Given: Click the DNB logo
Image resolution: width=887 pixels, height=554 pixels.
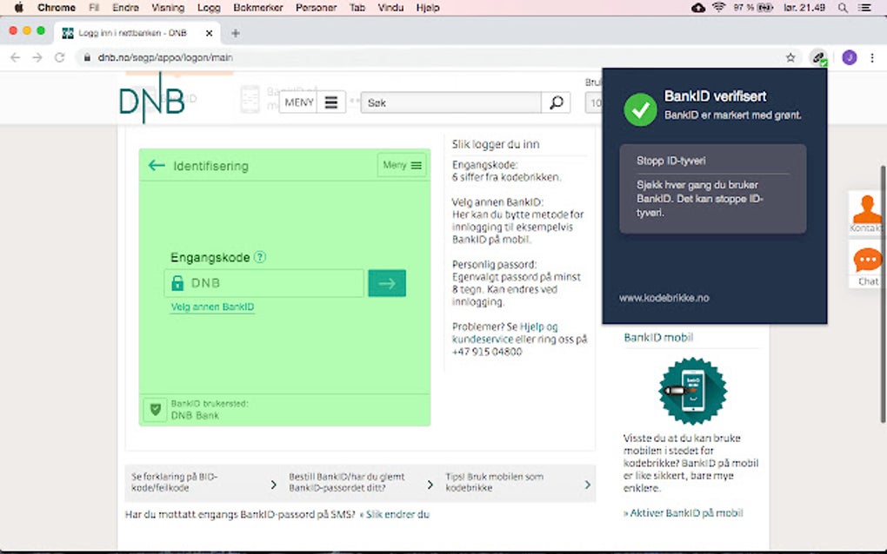Looking at the screenshot, I should (152, 100).
